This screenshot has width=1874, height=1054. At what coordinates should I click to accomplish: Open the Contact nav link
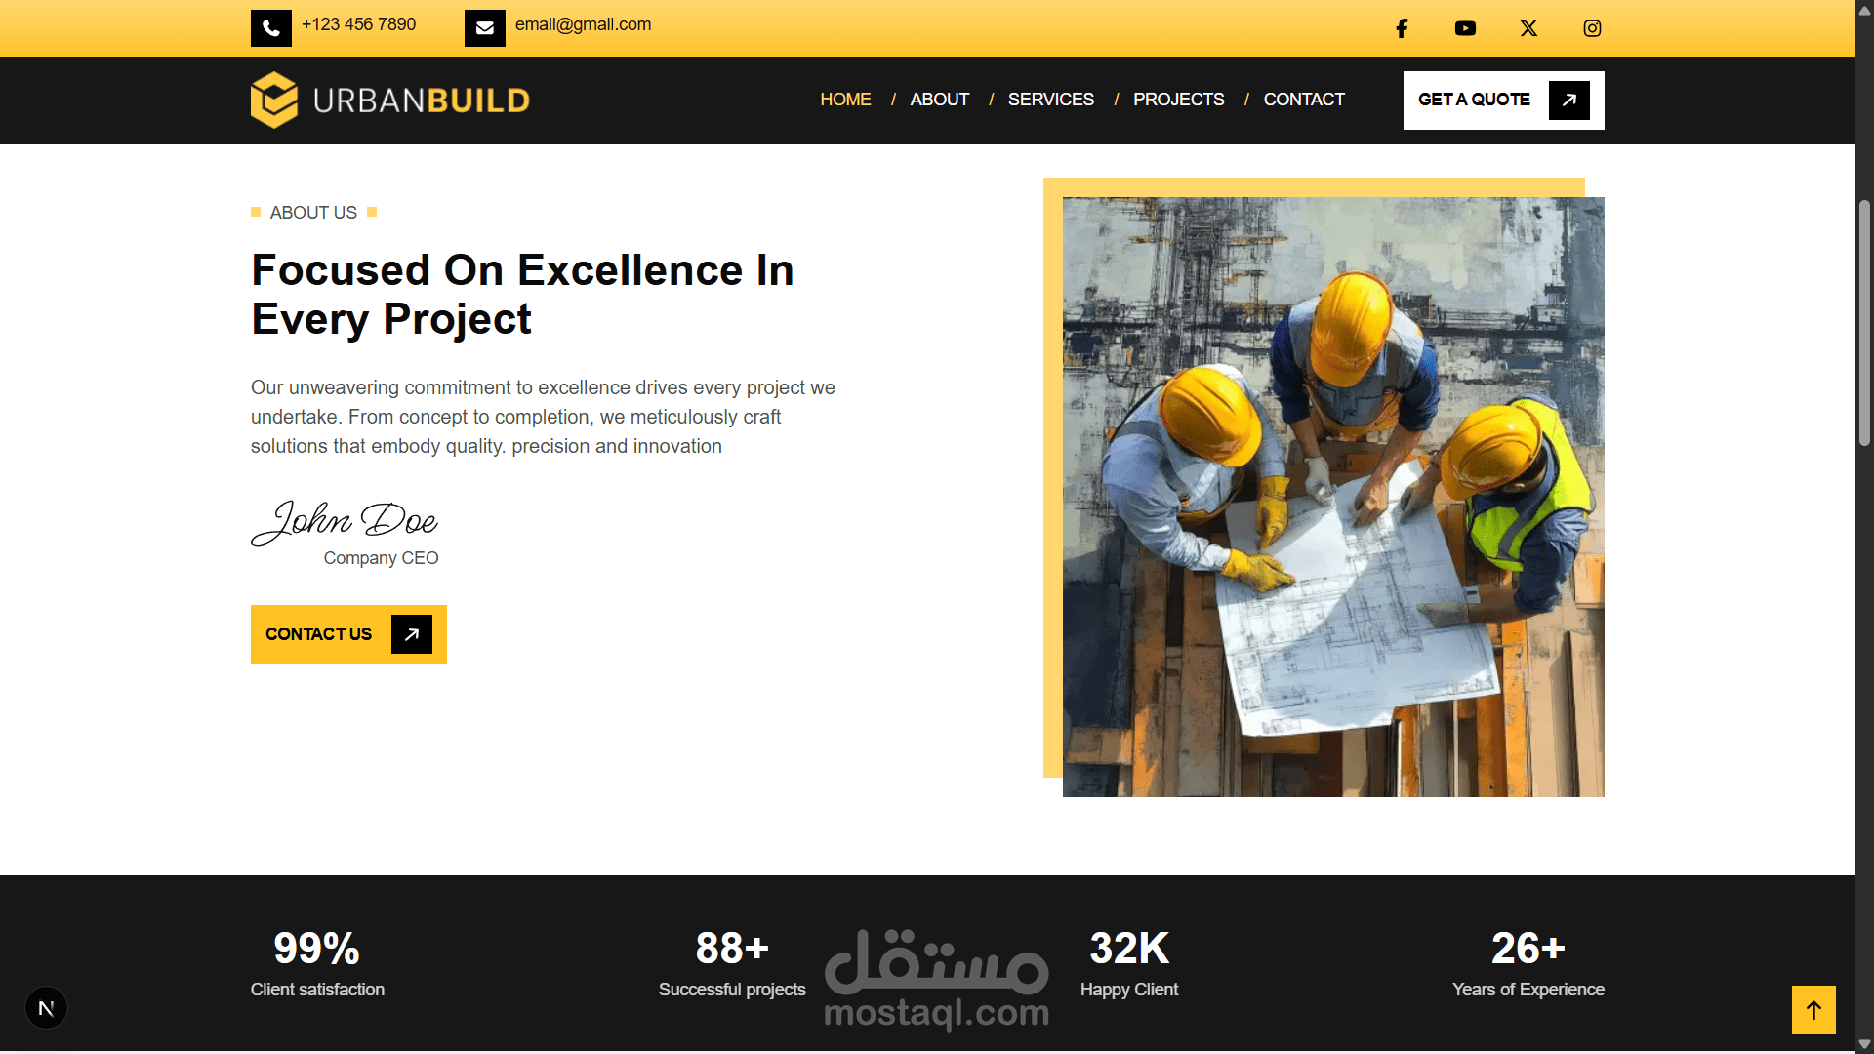[1304, 100]
